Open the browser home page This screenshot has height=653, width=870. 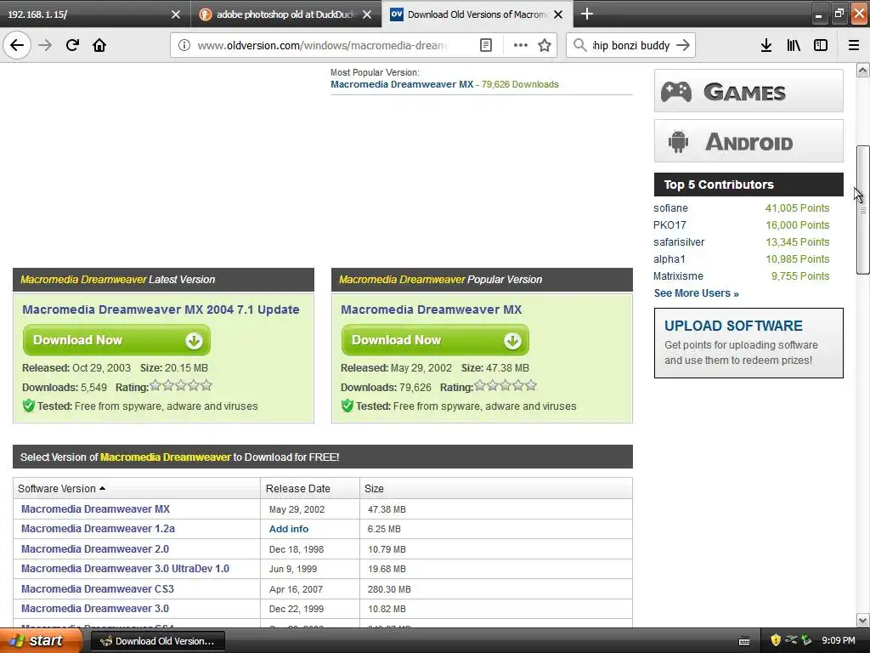[x=99, y=45]
